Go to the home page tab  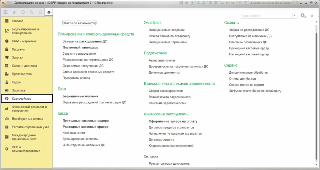click(x=49, y=12)
